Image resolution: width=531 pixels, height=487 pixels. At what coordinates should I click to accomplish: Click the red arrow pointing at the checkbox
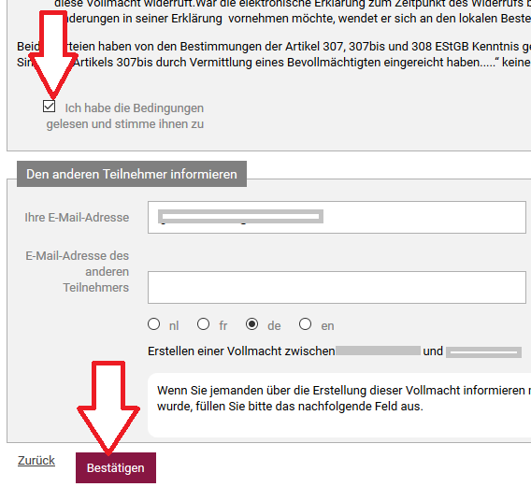[53, 54]
